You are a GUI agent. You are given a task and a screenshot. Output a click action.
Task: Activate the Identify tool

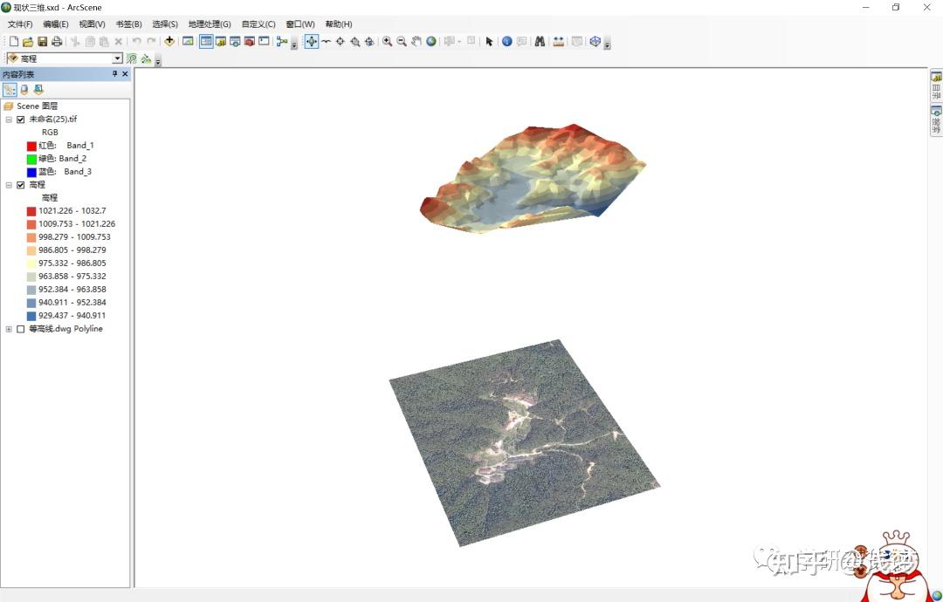click(506, 41)
